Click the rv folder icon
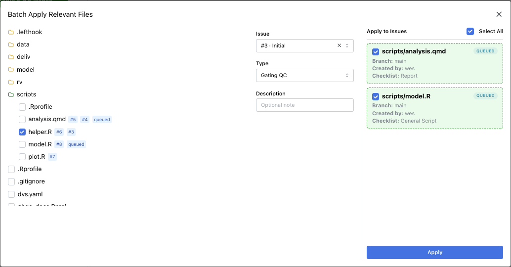 (x=11, y=82)
